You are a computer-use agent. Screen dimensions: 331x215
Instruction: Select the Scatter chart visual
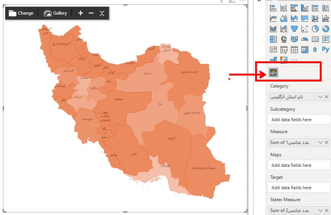tap(304, 29)
